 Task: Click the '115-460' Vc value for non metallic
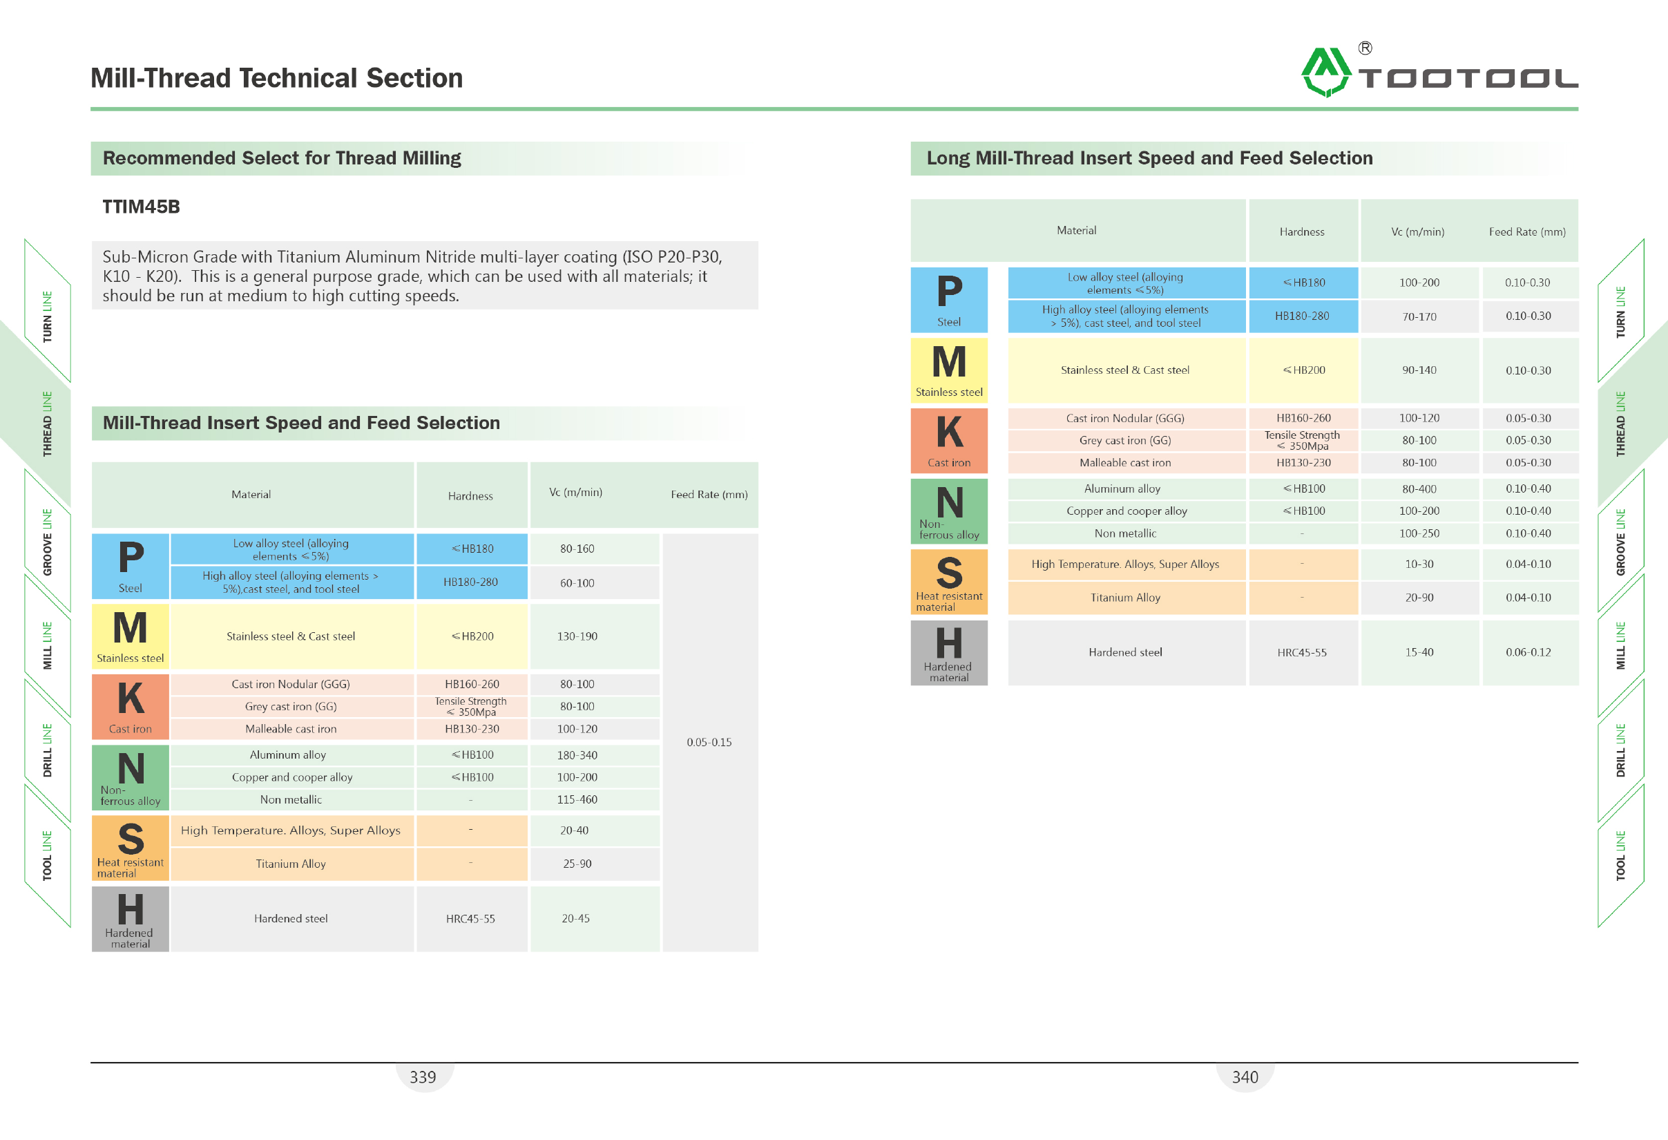577,799
